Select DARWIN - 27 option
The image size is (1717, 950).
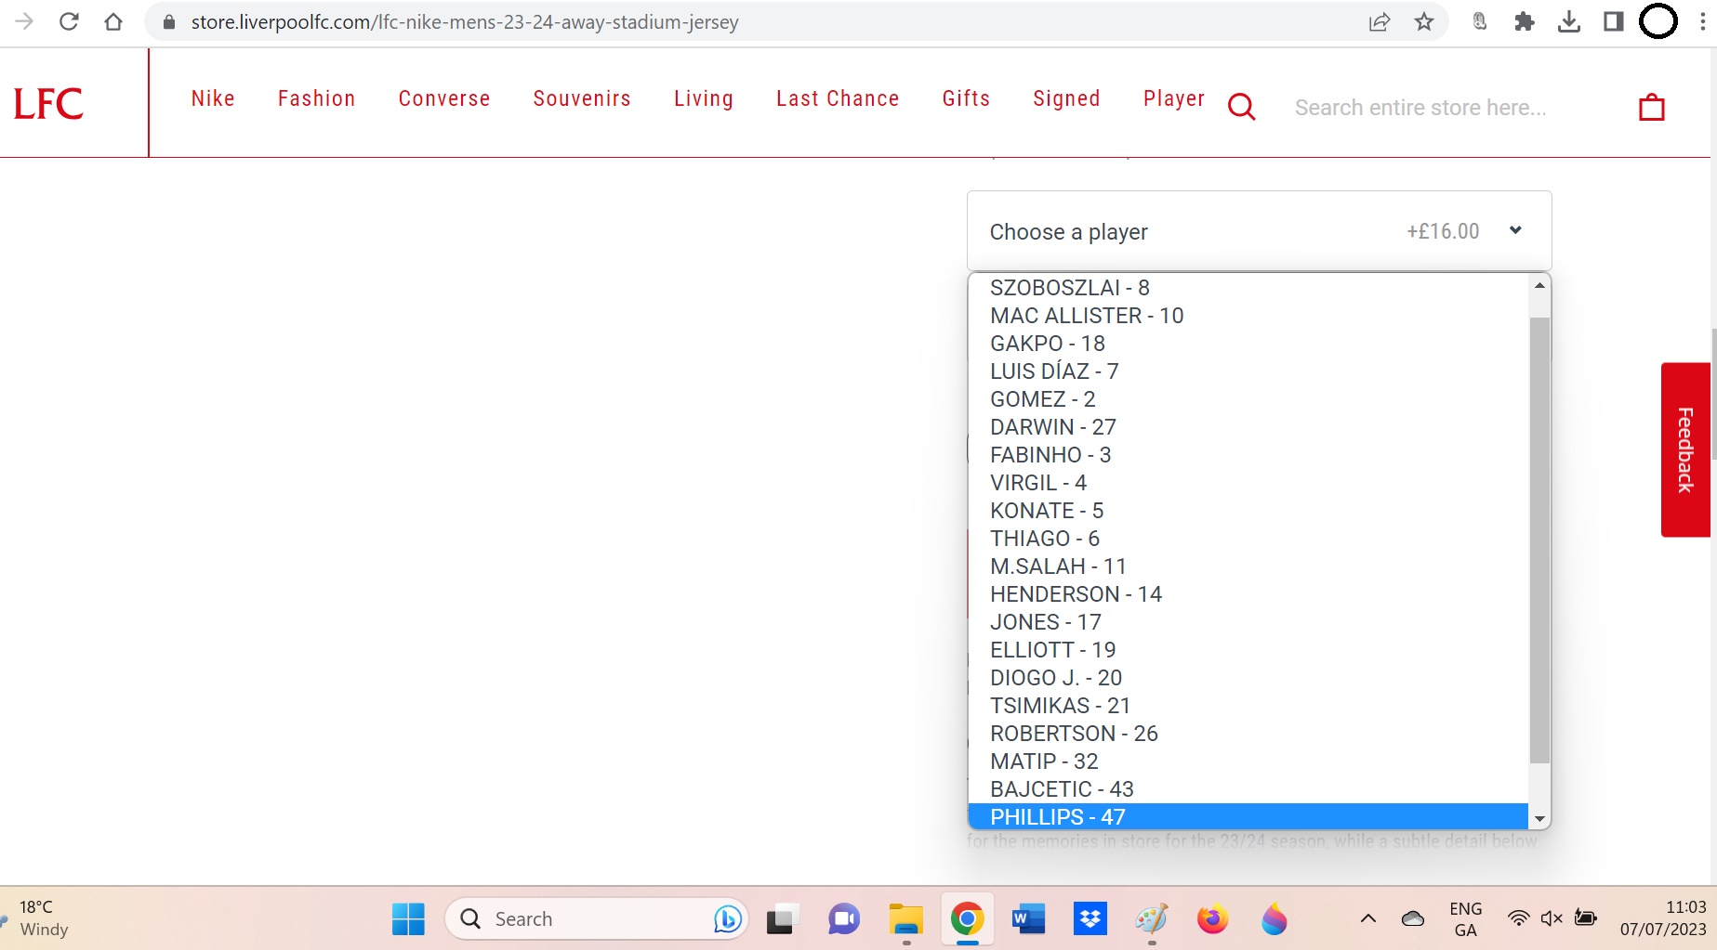pos(1248,427)
